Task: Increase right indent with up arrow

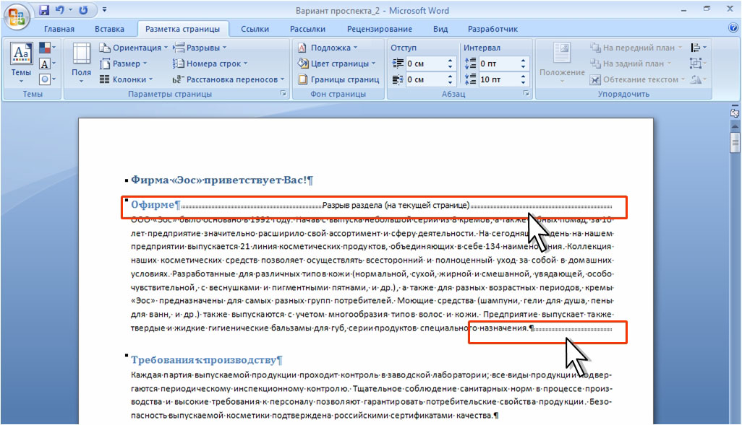Action: click(450, 76)
